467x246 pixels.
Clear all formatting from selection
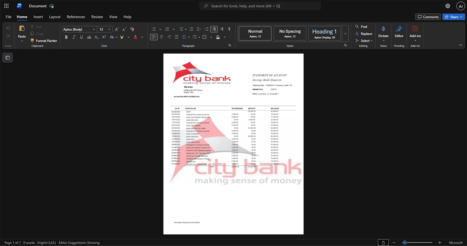tap(132, 29)
